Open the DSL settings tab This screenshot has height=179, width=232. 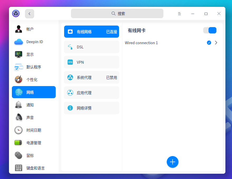pos(92,47)
